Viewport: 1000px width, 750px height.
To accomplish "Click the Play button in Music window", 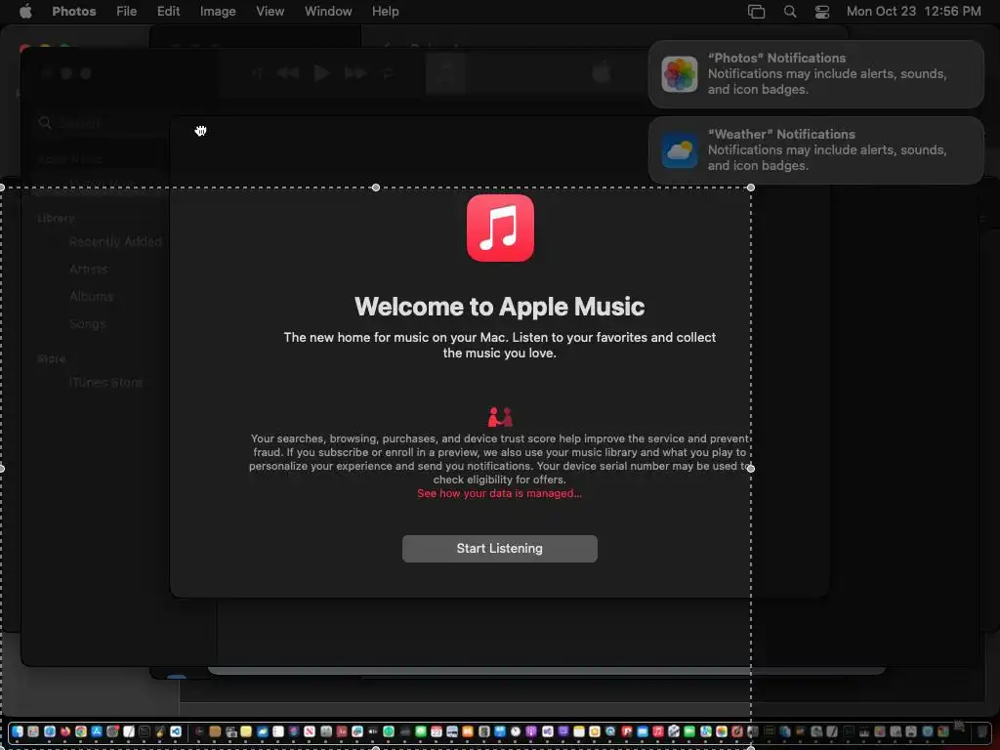I will click(x=321, y=73).
